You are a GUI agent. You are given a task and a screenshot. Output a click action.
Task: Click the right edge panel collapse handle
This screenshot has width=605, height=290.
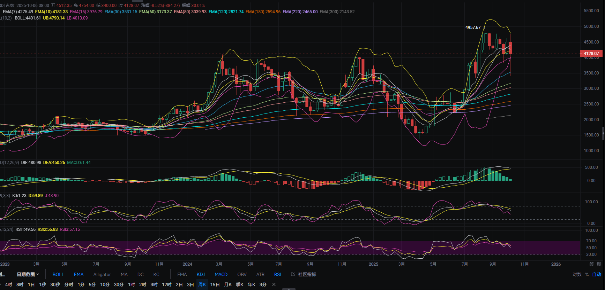(x=603, y=133)
